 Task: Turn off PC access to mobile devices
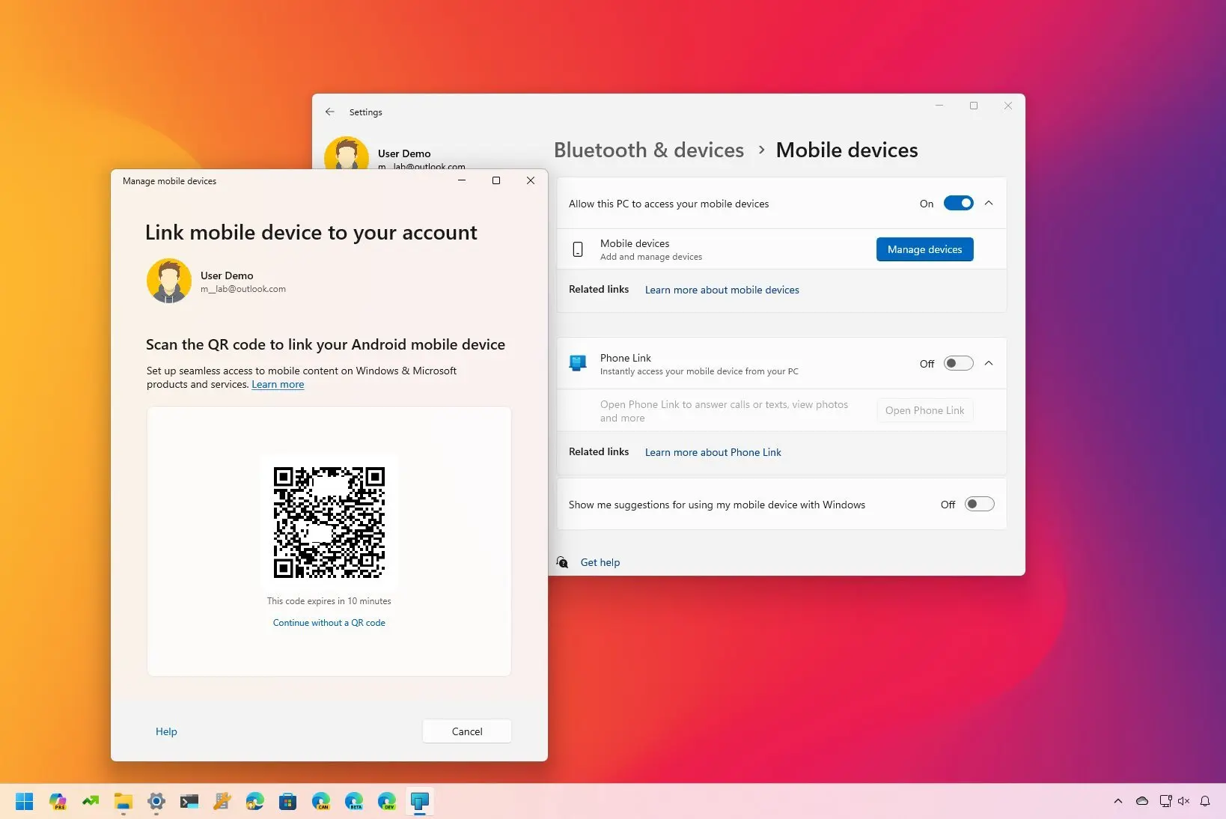click(x=958, y=203)
